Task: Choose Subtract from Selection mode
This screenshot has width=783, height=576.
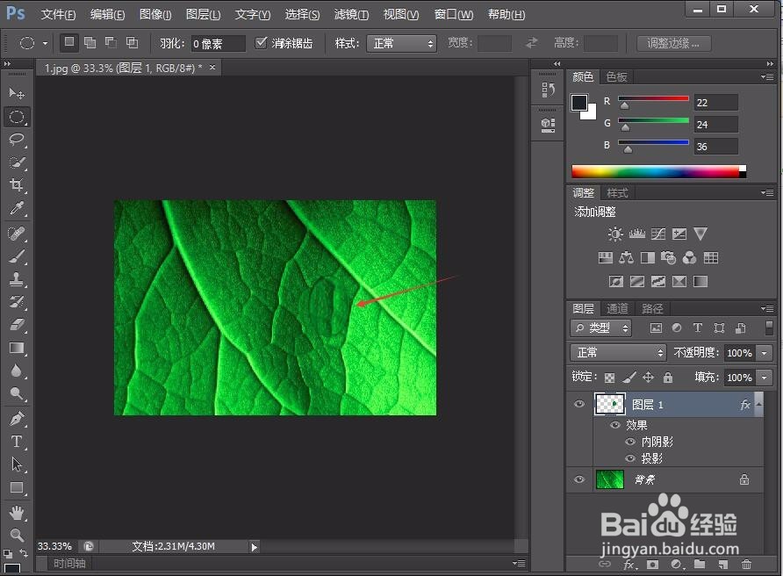Action: tap(111, 43)
